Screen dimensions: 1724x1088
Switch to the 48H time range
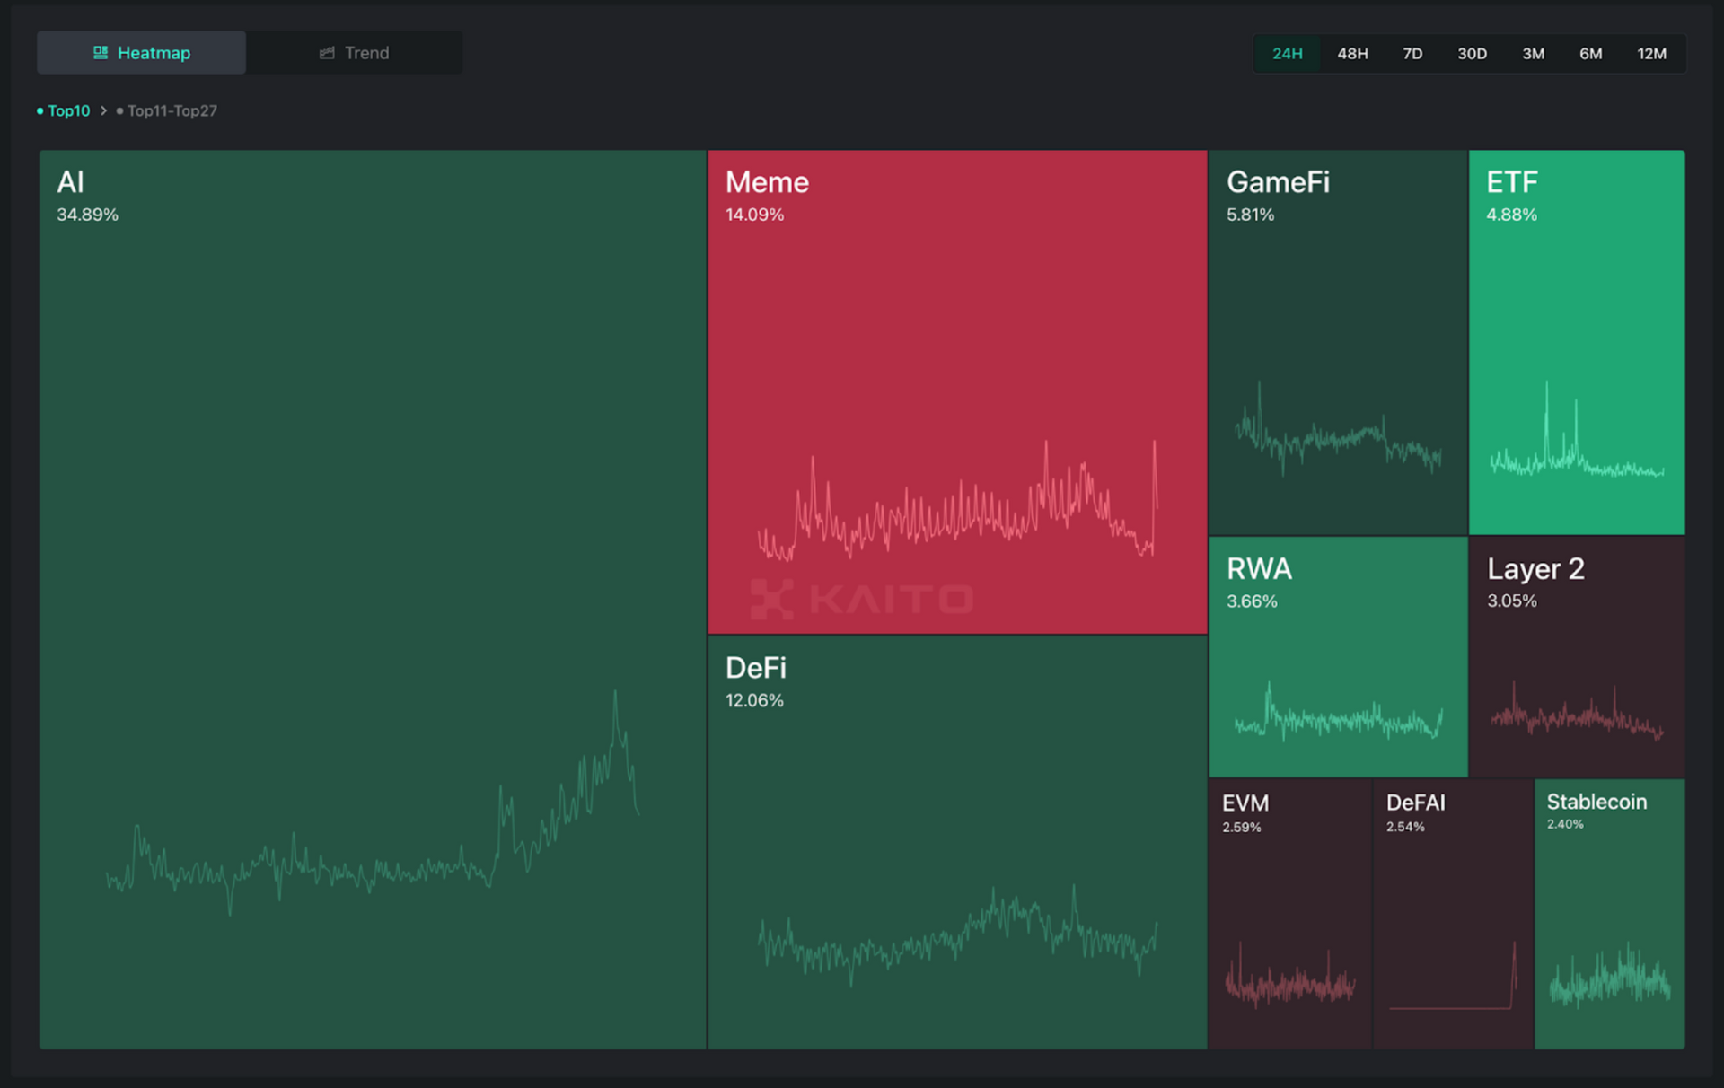tap(1352, 54)
